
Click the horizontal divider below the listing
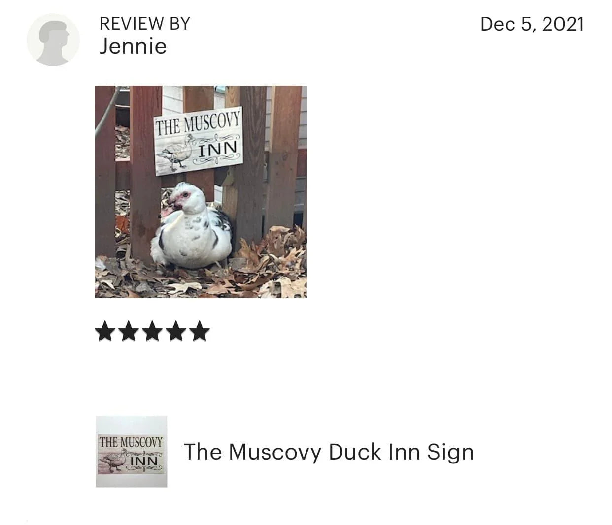319,521
